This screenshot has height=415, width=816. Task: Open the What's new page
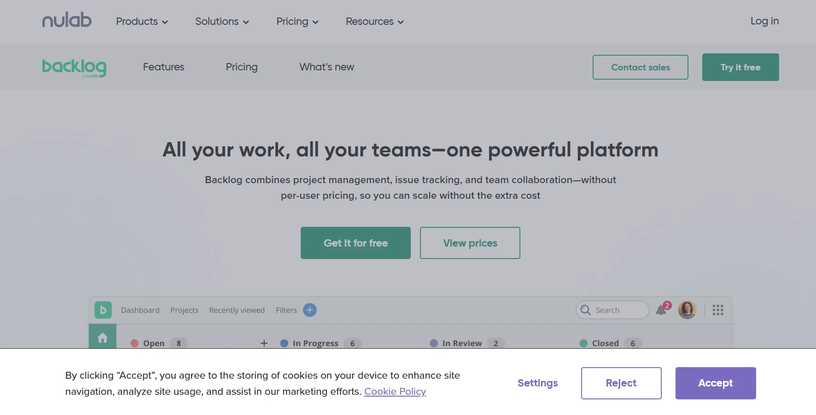point(326,67)
